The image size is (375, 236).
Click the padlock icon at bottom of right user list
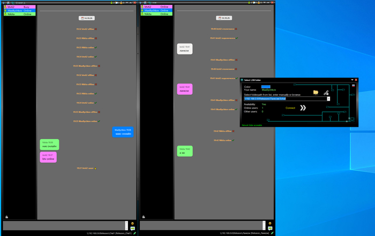pos(144,217)
